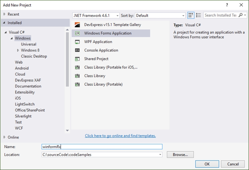The width and height of the screenshot is (249, 170).
Task: Expand the Windows 8 tree node
Action: 18,50
